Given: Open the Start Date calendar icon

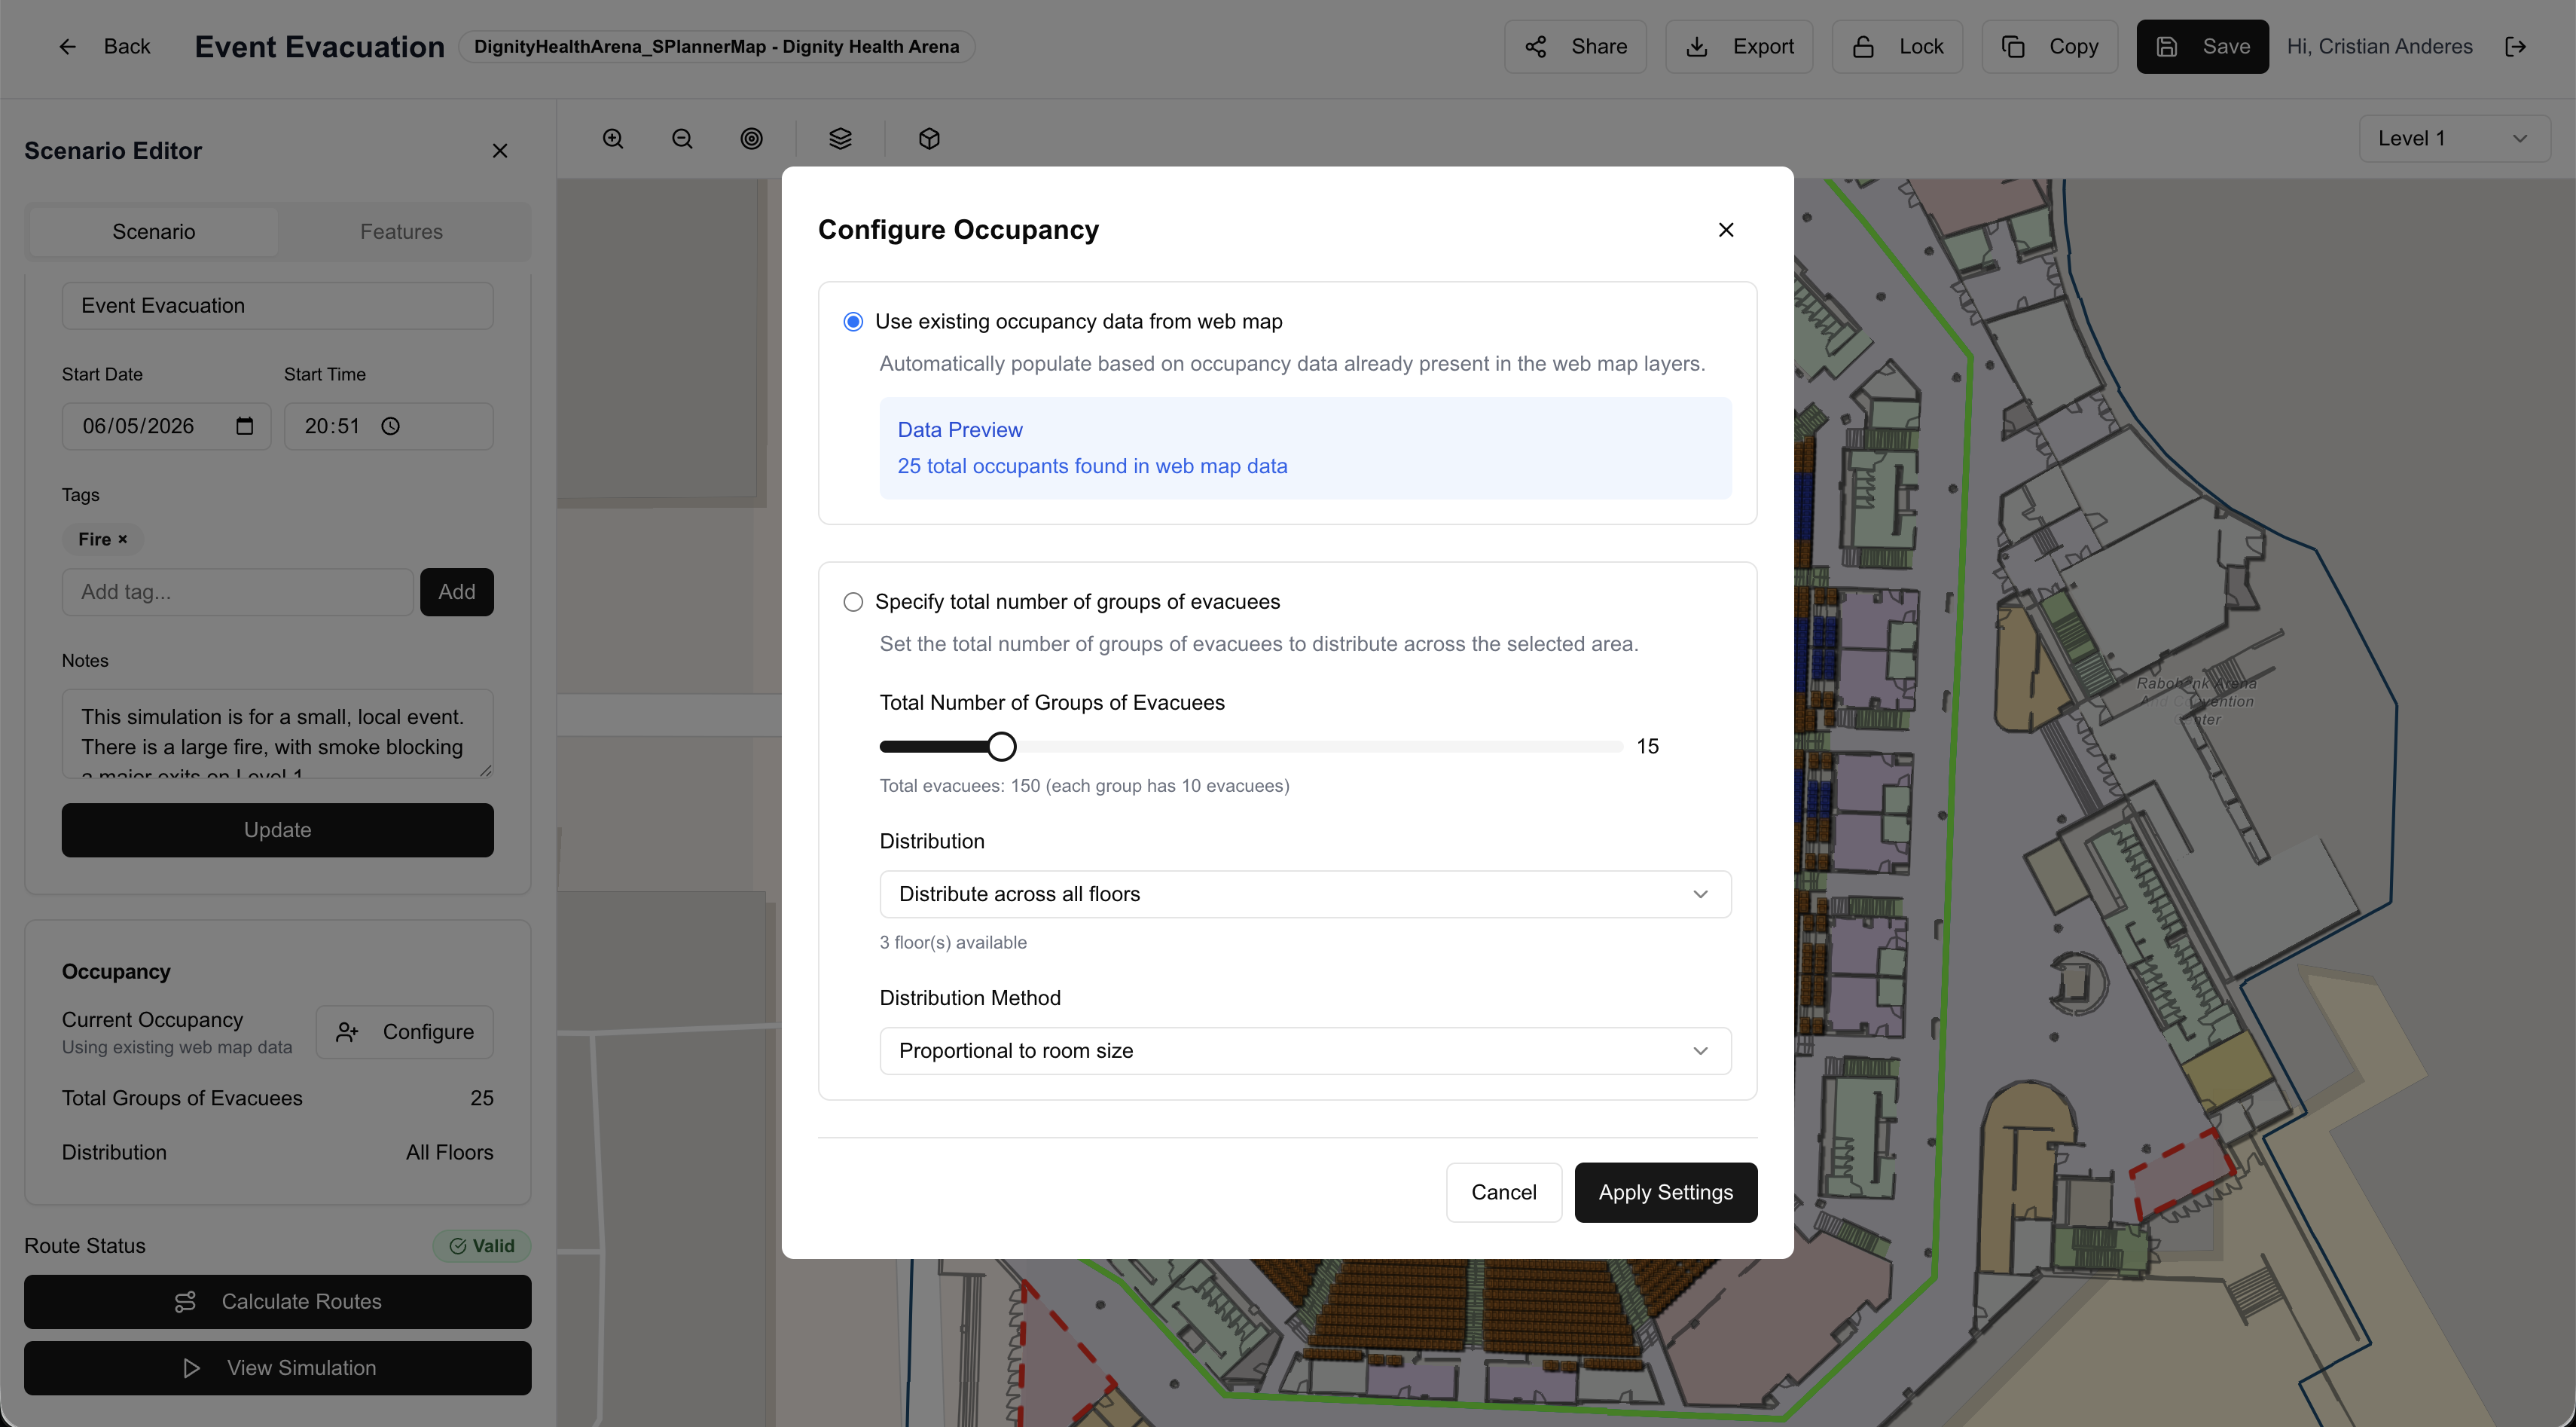Looking at the screenshot, I should (x=245, y=426).
